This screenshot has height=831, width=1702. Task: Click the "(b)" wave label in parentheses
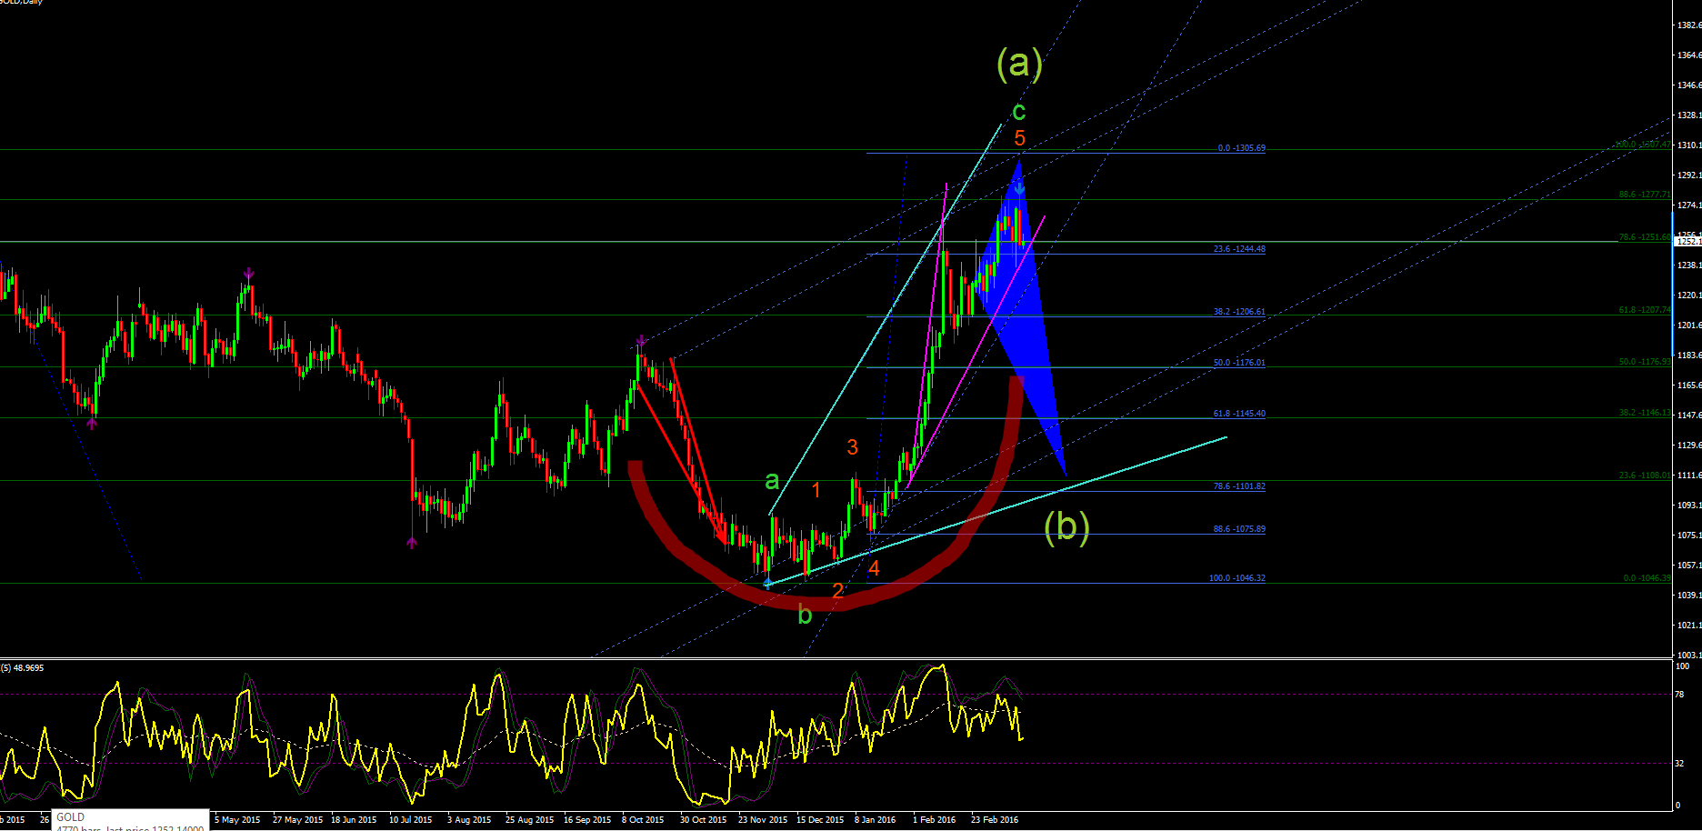point(1066,526)
